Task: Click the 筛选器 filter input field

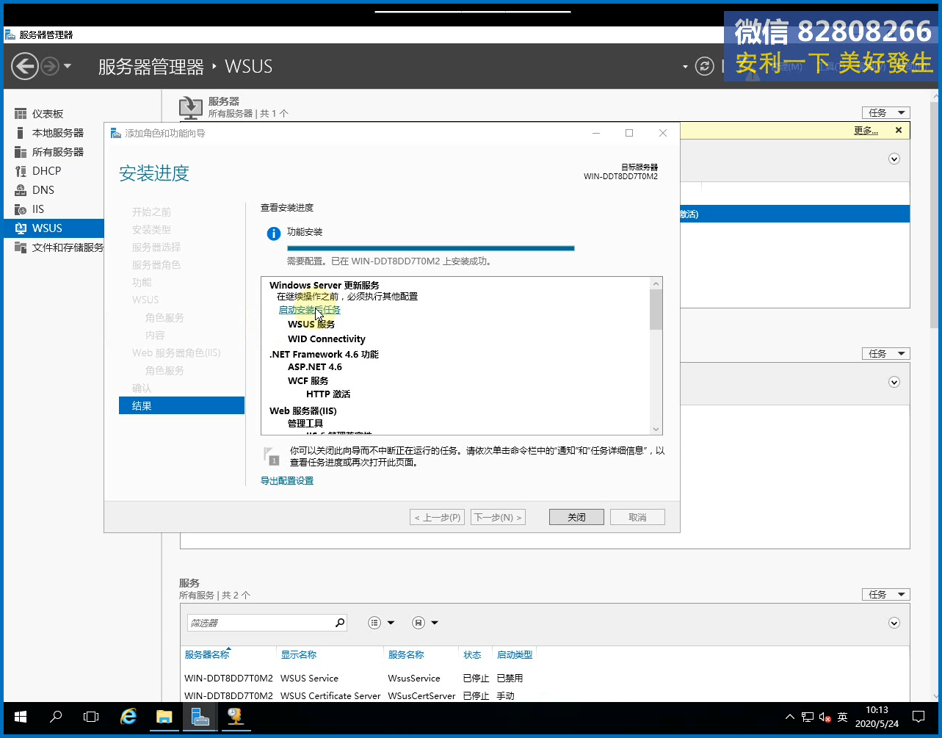Action: click(x=259, y=623)
